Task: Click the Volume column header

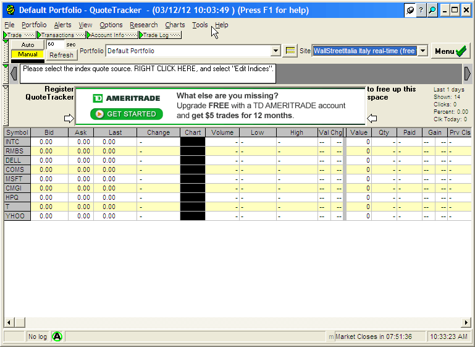Action: point(222,132)
